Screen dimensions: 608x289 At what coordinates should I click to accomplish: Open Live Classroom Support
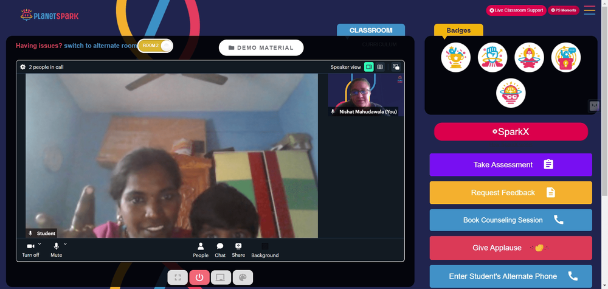pyautogui.click(x=516, y=10)
